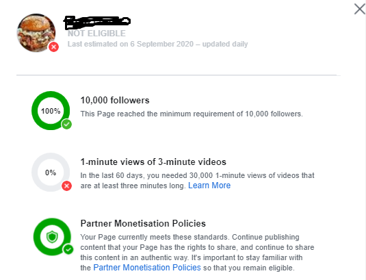
Task: Click the red X badge on views ring
Action: tap(67, 186)
